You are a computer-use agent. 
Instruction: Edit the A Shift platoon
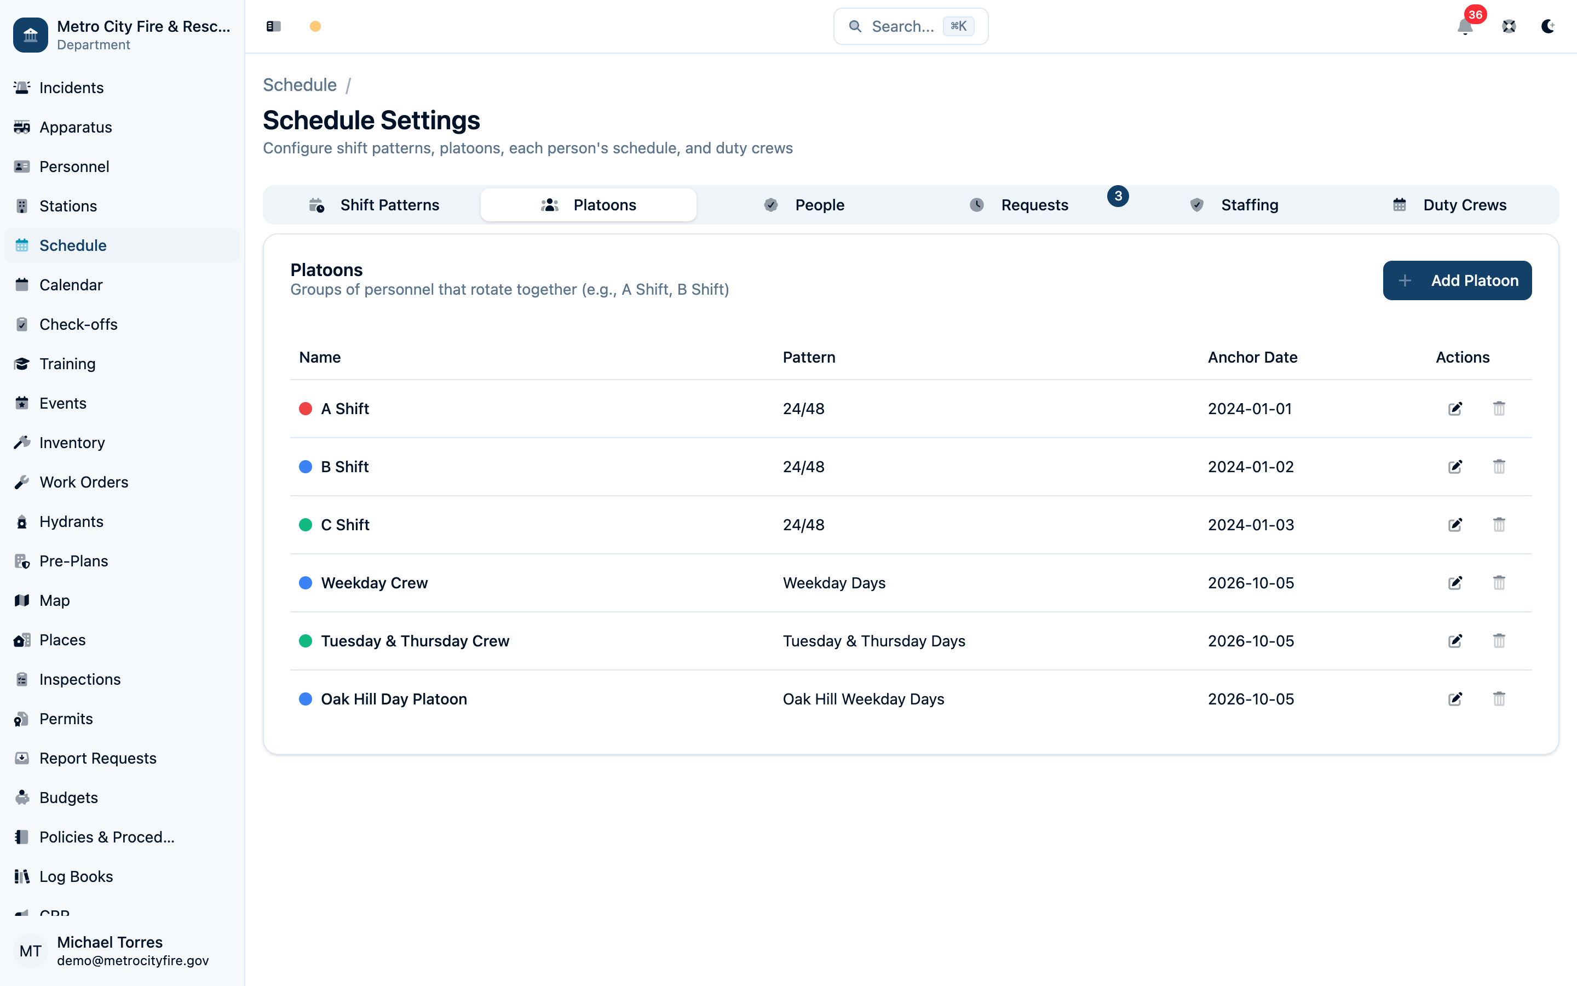[x=1454, y=409]
